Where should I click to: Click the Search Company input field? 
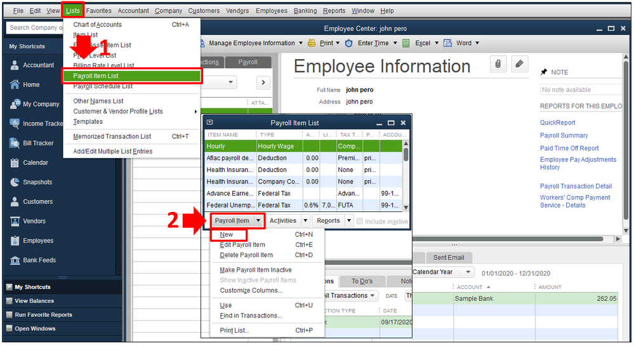pos(35,28)
